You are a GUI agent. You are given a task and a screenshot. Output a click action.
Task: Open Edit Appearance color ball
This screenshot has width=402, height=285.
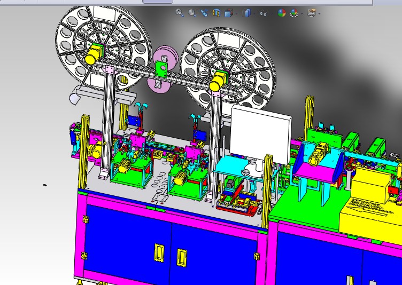[282, 13]
